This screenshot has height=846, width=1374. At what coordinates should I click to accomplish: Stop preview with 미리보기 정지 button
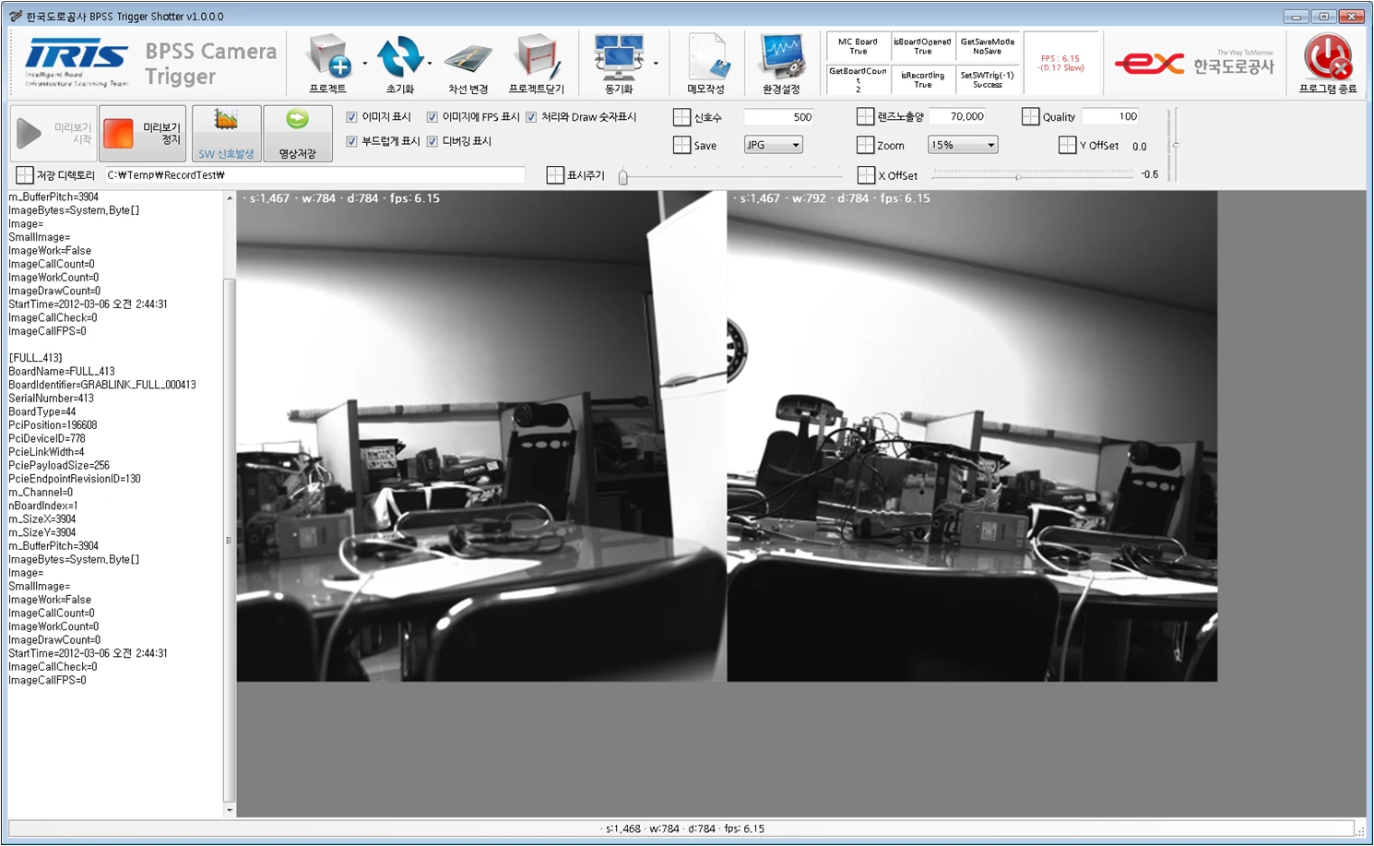pyautogui.click(x=142, y=134)
